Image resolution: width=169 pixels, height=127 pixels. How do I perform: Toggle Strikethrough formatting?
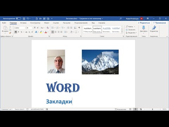click(x=26, y=32)
